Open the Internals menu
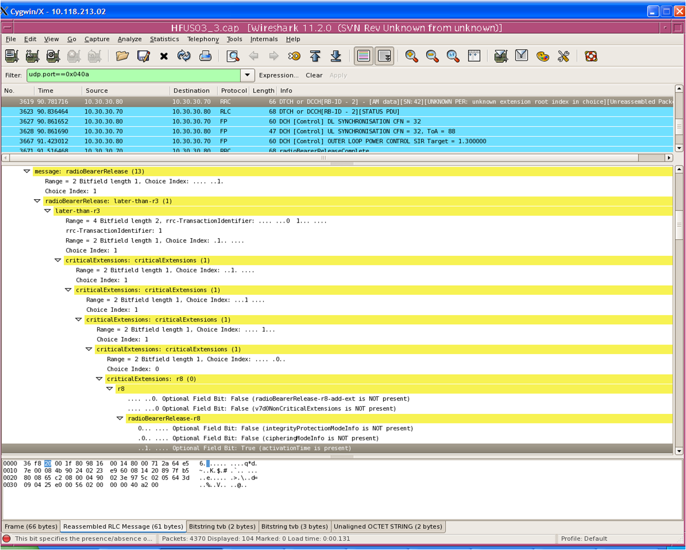This screenshot has width=686, height=550. pyautogui.click(x=264, y=39)
